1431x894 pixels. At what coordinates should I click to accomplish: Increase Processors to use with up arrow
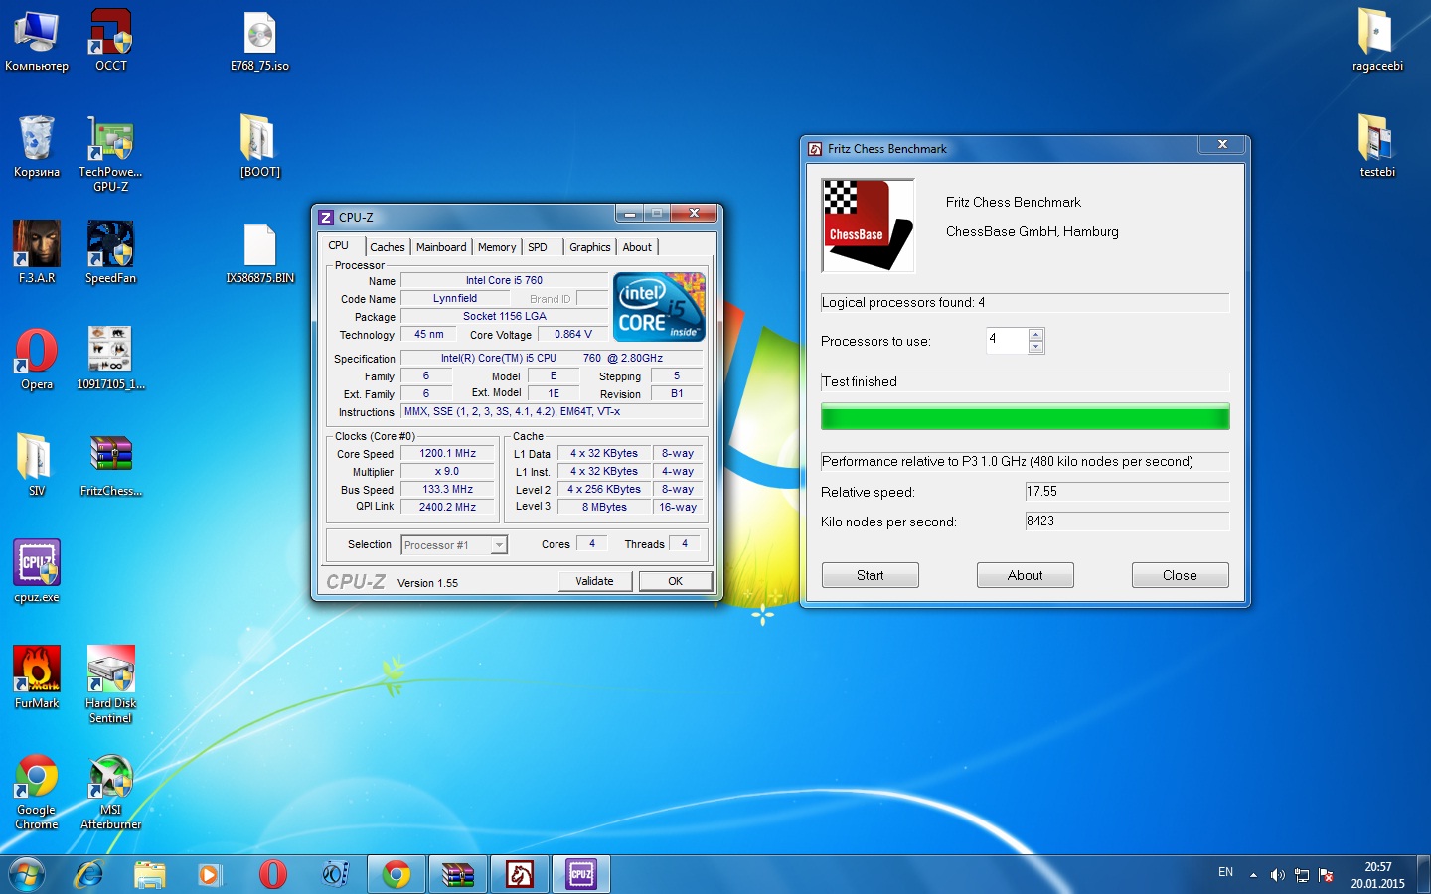point(1036,335)
